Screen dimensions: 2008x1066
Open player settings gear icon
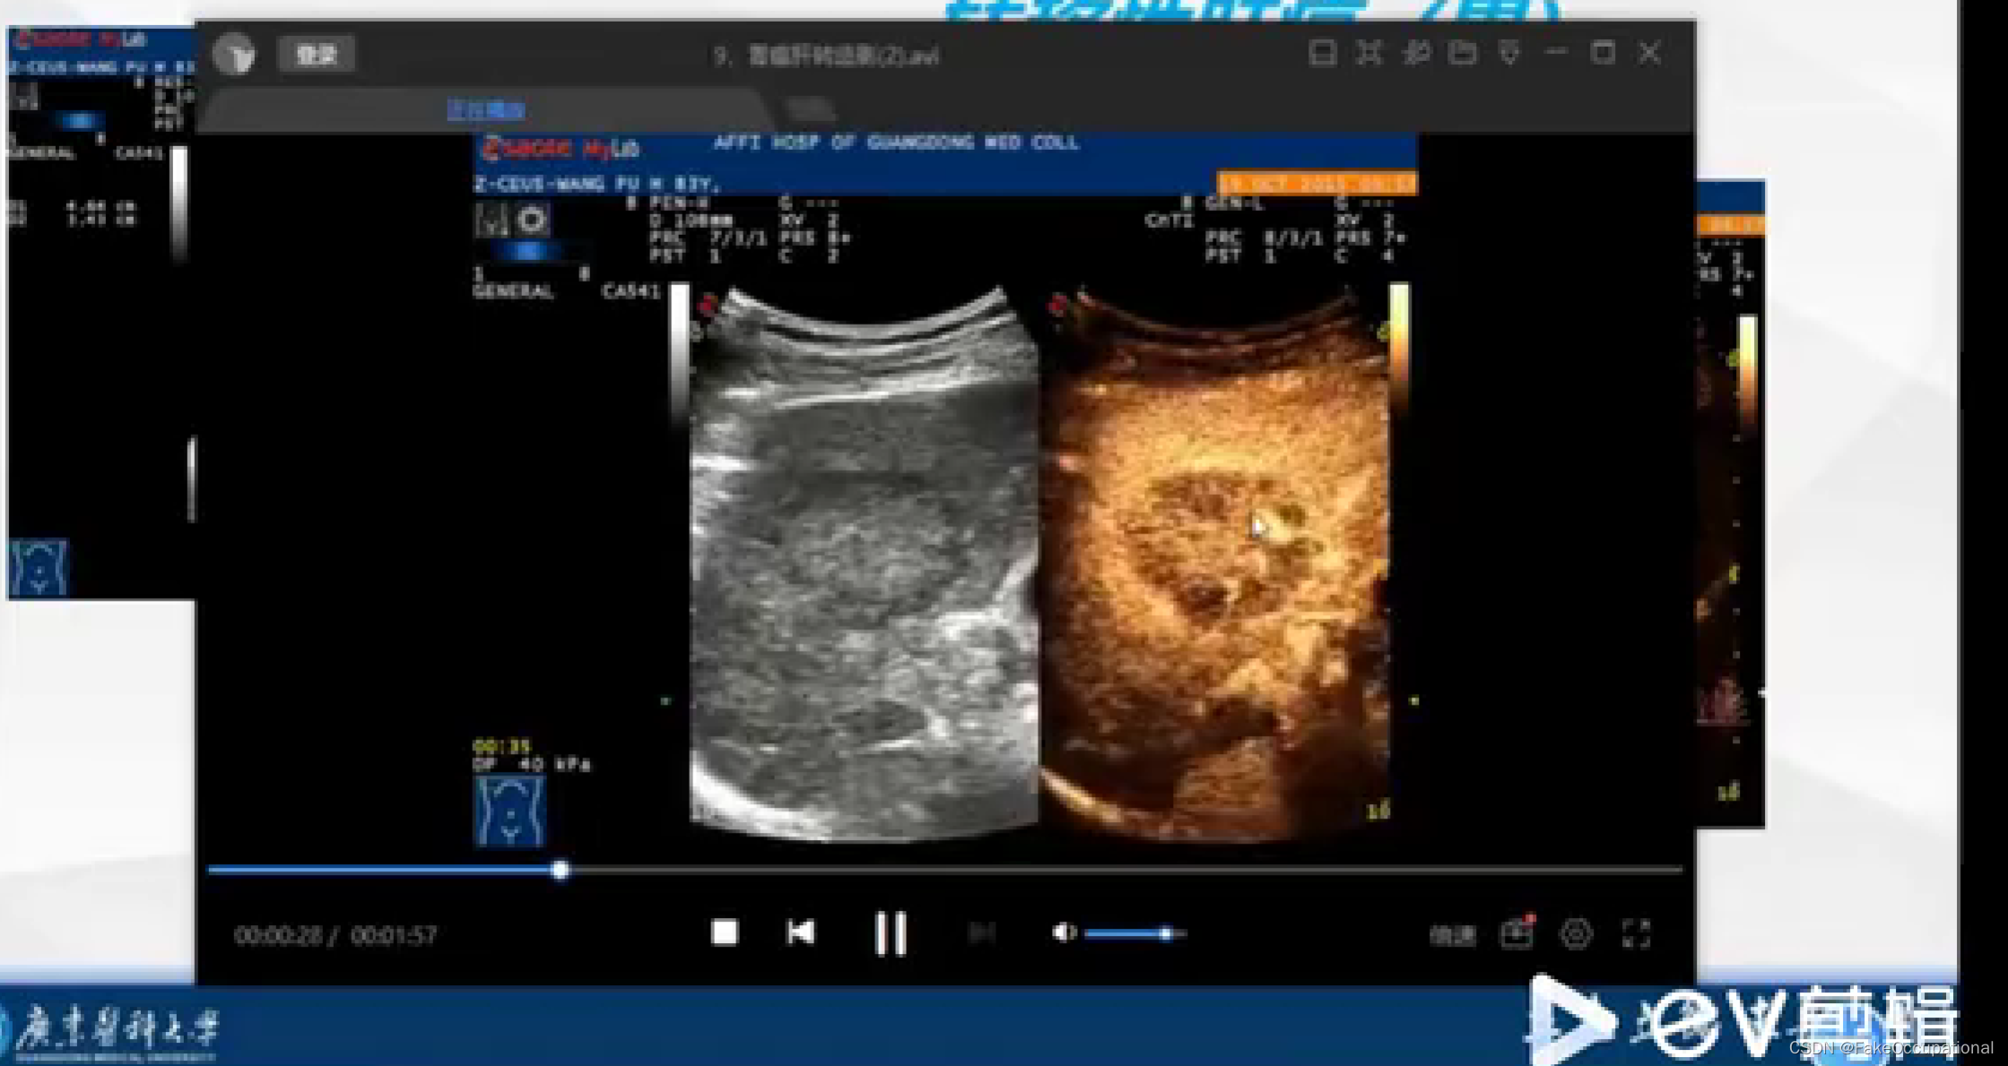tap(1576, 933)
